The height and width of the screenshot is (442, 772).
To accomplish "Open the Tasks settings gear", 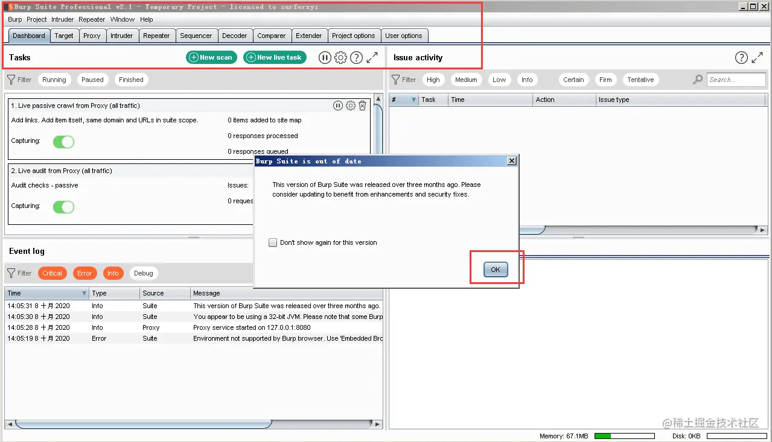I will tap(340, 57).
